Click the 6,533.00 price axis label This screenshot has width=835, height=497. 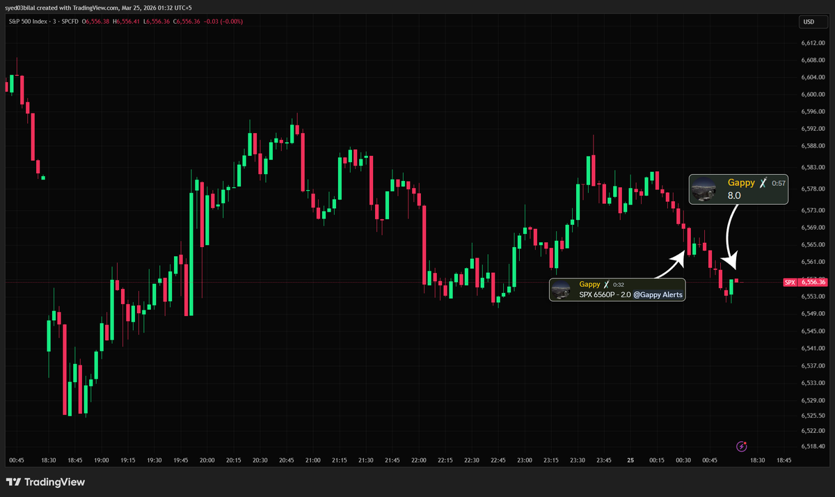(813, 383)
